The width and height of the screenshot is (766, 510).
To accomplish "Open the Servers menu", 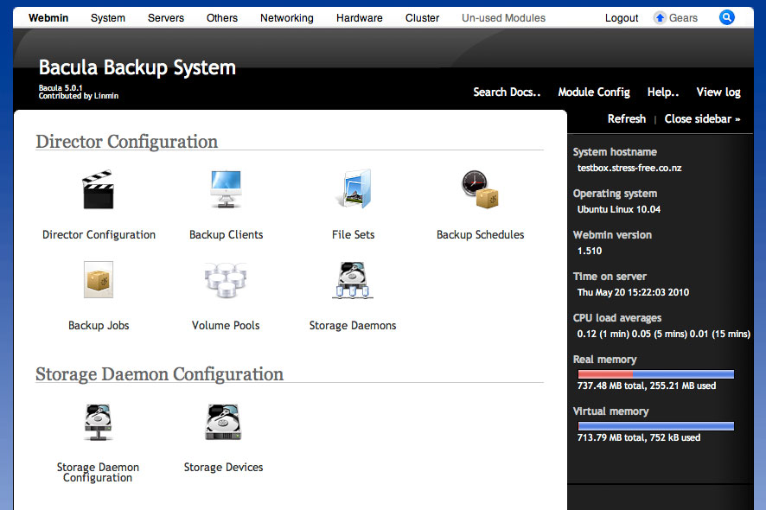I will [166, 18].
